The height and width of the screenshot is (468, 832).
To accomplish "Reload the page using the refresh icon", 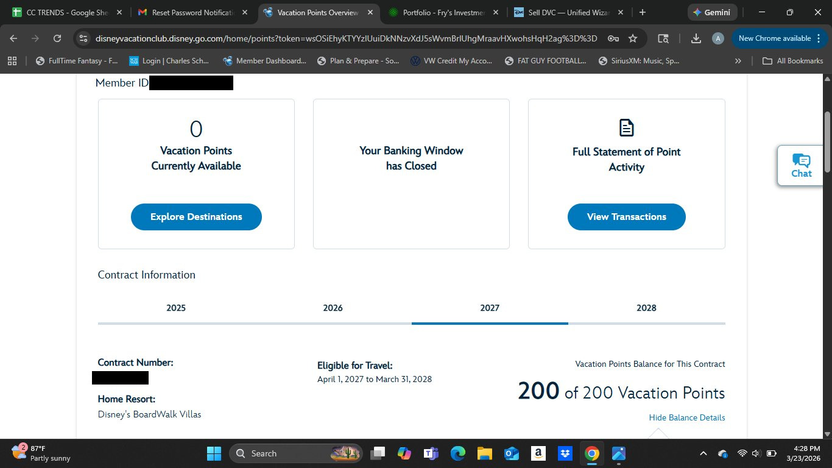I will [x=57, y=38].
